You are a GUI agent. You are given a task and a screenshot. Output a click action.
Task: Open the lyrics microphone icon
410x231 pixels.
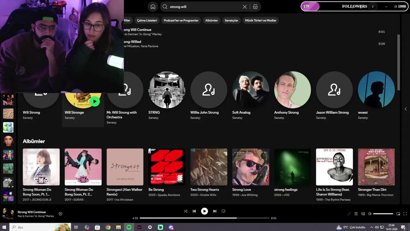(x=349, y=214)
